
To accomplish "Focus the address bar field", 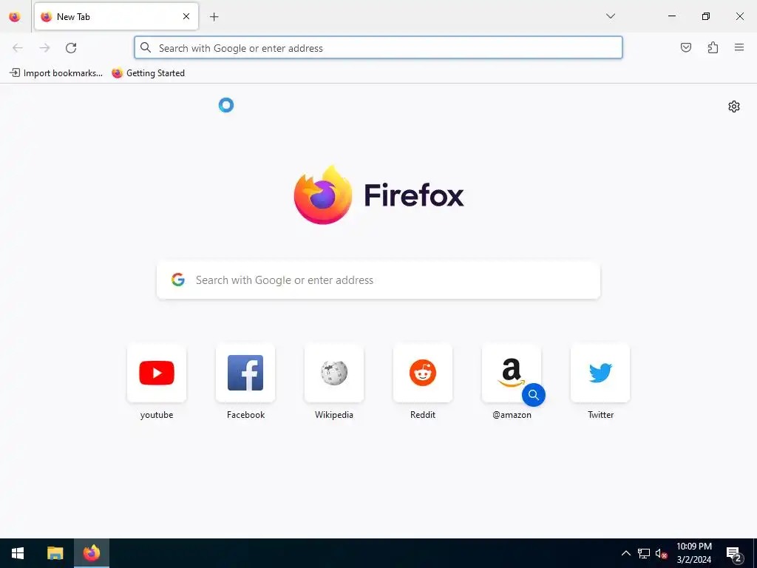I will [x=378, y=48].
